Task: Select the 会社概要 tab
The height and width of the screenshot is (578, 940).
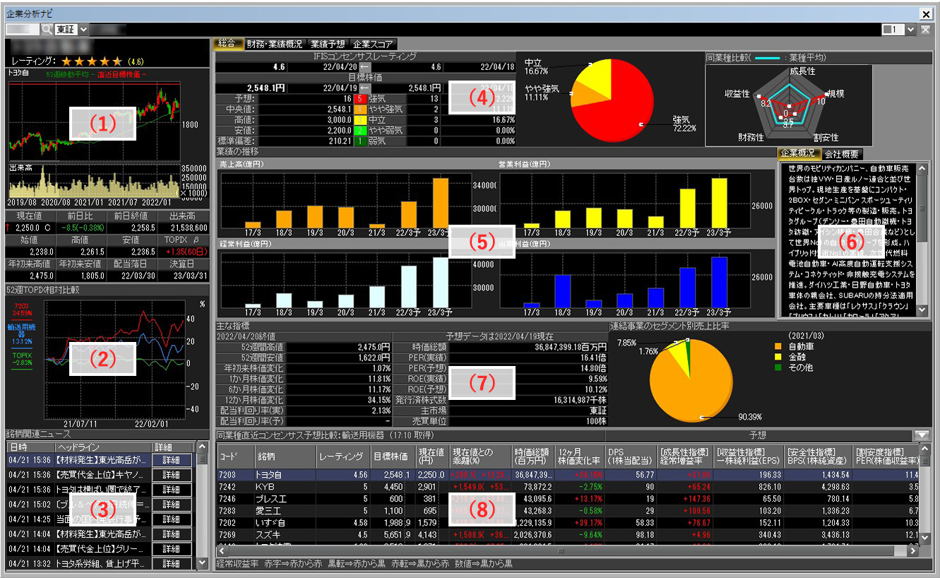Action: pyautogui.click(x=841, y=153)
